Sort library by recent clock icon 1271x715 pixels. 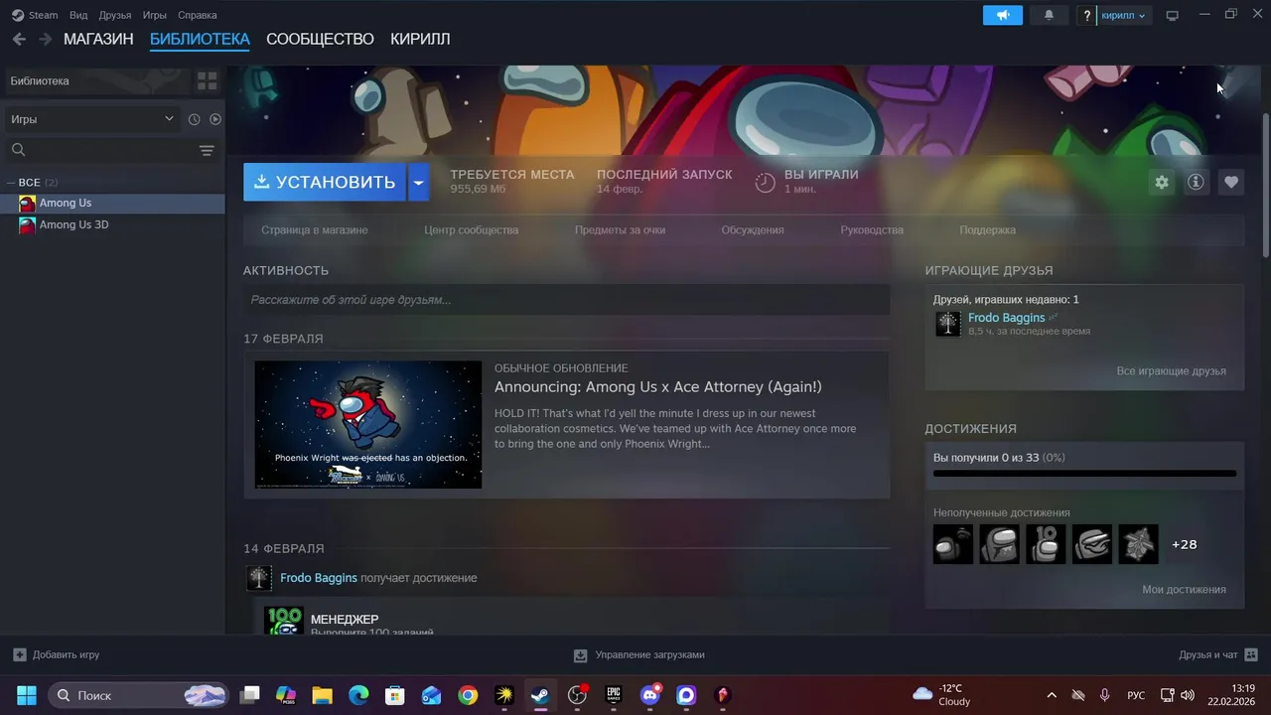(194, 119)
